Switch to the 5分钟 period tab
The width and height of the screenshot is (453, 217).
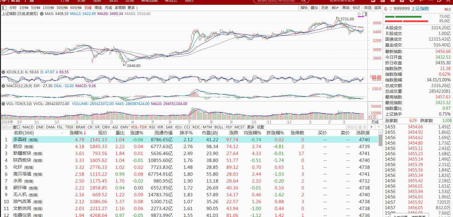tap(35, 7)
